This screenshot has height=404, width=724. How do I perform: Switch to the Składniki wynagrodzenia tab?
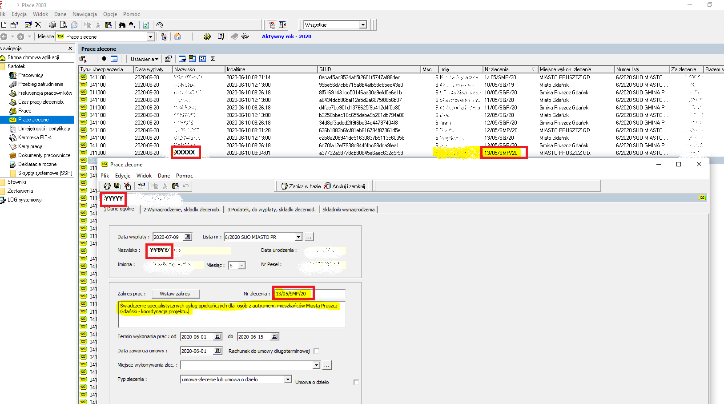coord(348,210)
